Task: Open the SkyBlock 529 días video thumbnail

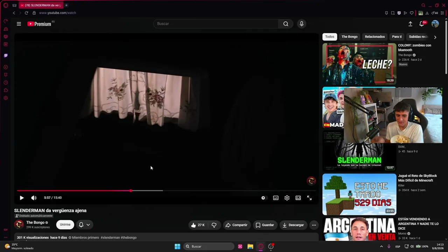Action: (x=359, y=194)
